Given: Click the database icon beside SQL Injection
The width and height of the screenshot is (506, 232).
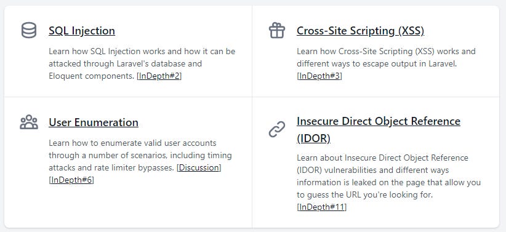Looking at the screenshot, I should pyautogui.click(x=29, y=30).
